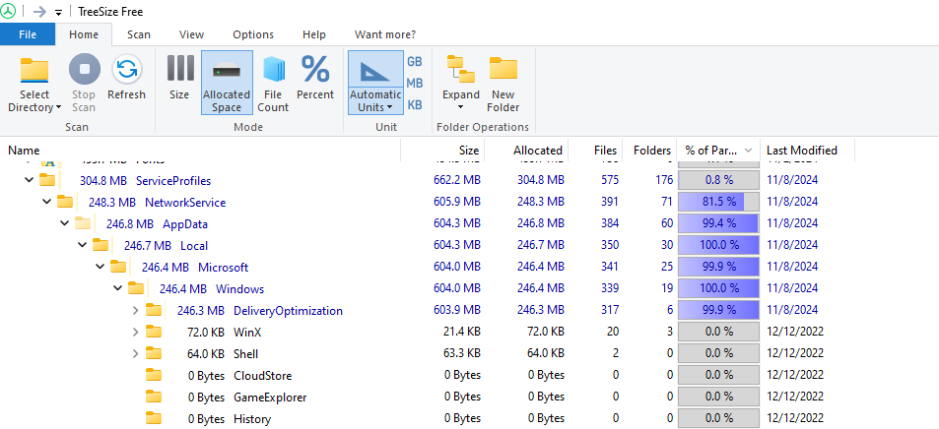
Task: Expand the WinX folder
Action: pos(135,332)
